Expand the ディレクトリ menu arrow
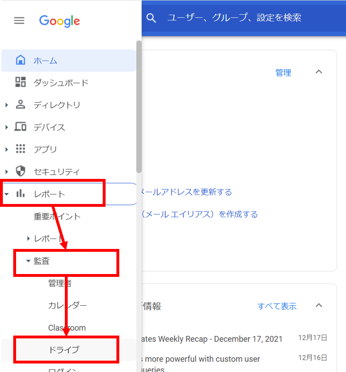The image size is (346, 372). click(7, 105)
